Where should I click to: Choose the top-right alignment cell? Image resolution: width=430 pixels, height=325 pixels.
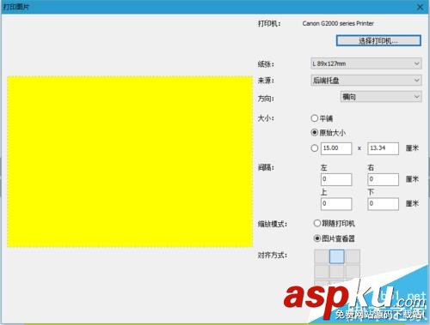click(353, 256)
